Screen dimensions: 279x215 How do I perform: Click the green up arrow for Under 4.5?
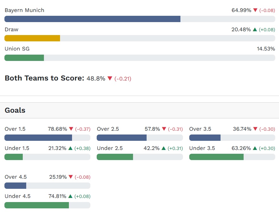tap(70, 196)
